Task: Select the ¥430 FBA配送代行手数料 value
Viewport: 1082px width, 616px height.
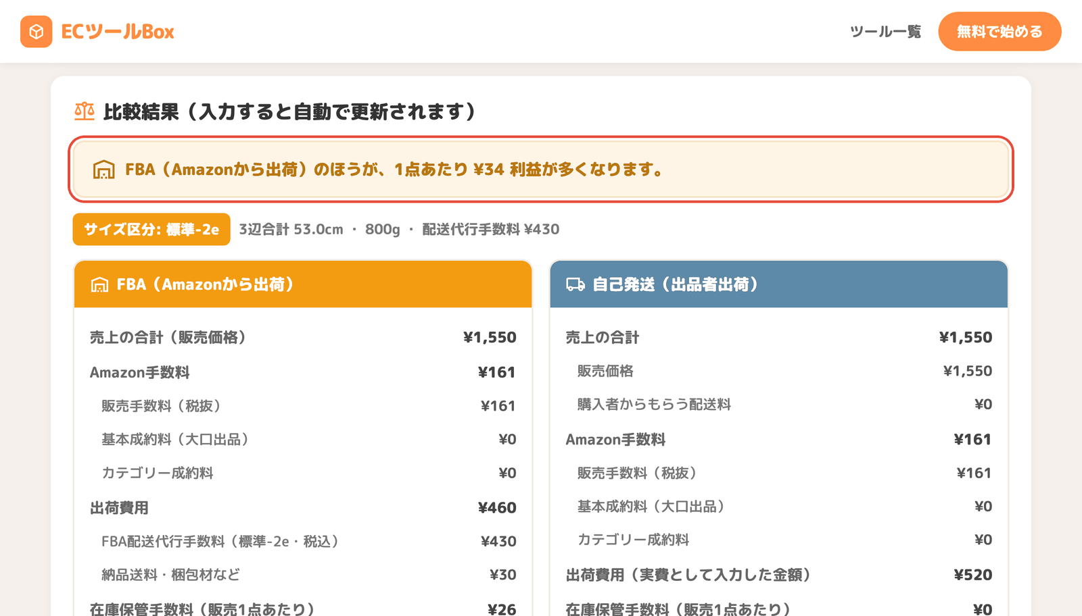Action: point(498,542)
